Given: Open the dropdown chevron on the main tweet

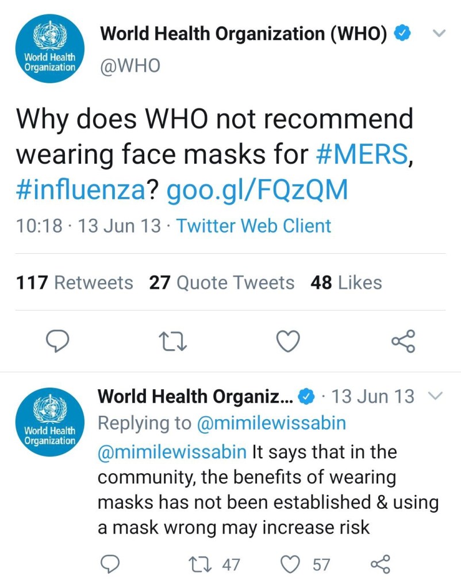Looking at the screenshot, I should pyautogui.click(x=439, y=34).
